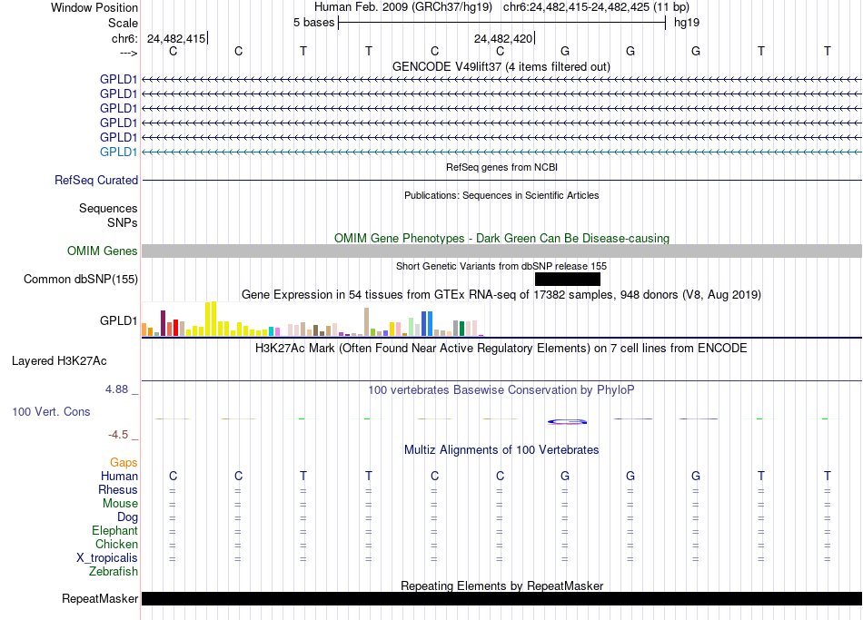The image size is (863, 620).
Task: Click the orange Gaps label
Action: 124,463
